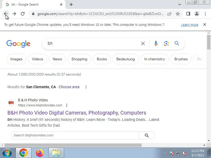211x158 pixels.
Task: Bookmark this page with the star icon
Action: (178, 14)
